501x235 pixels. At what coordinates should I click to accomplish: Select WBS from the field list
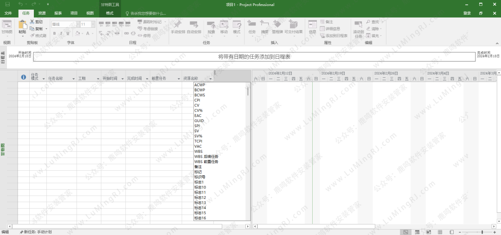point(199,151)
